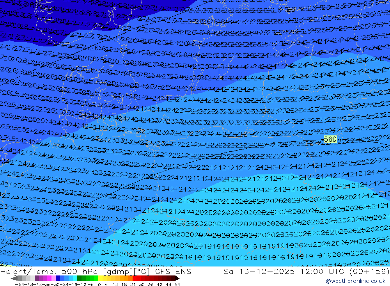The height and width of the screenshot is (286, 390).
Task: Click the gray left arrow of color scale
Action: pos(14,279)
